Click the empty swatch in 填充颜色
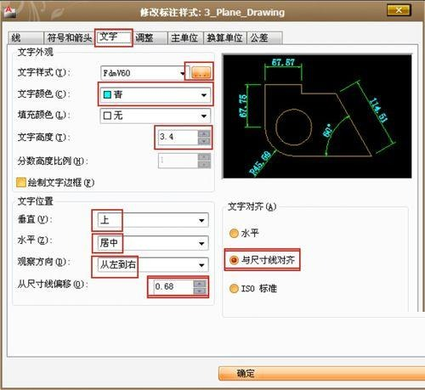The image size is (425, 390). coord(107,116)
